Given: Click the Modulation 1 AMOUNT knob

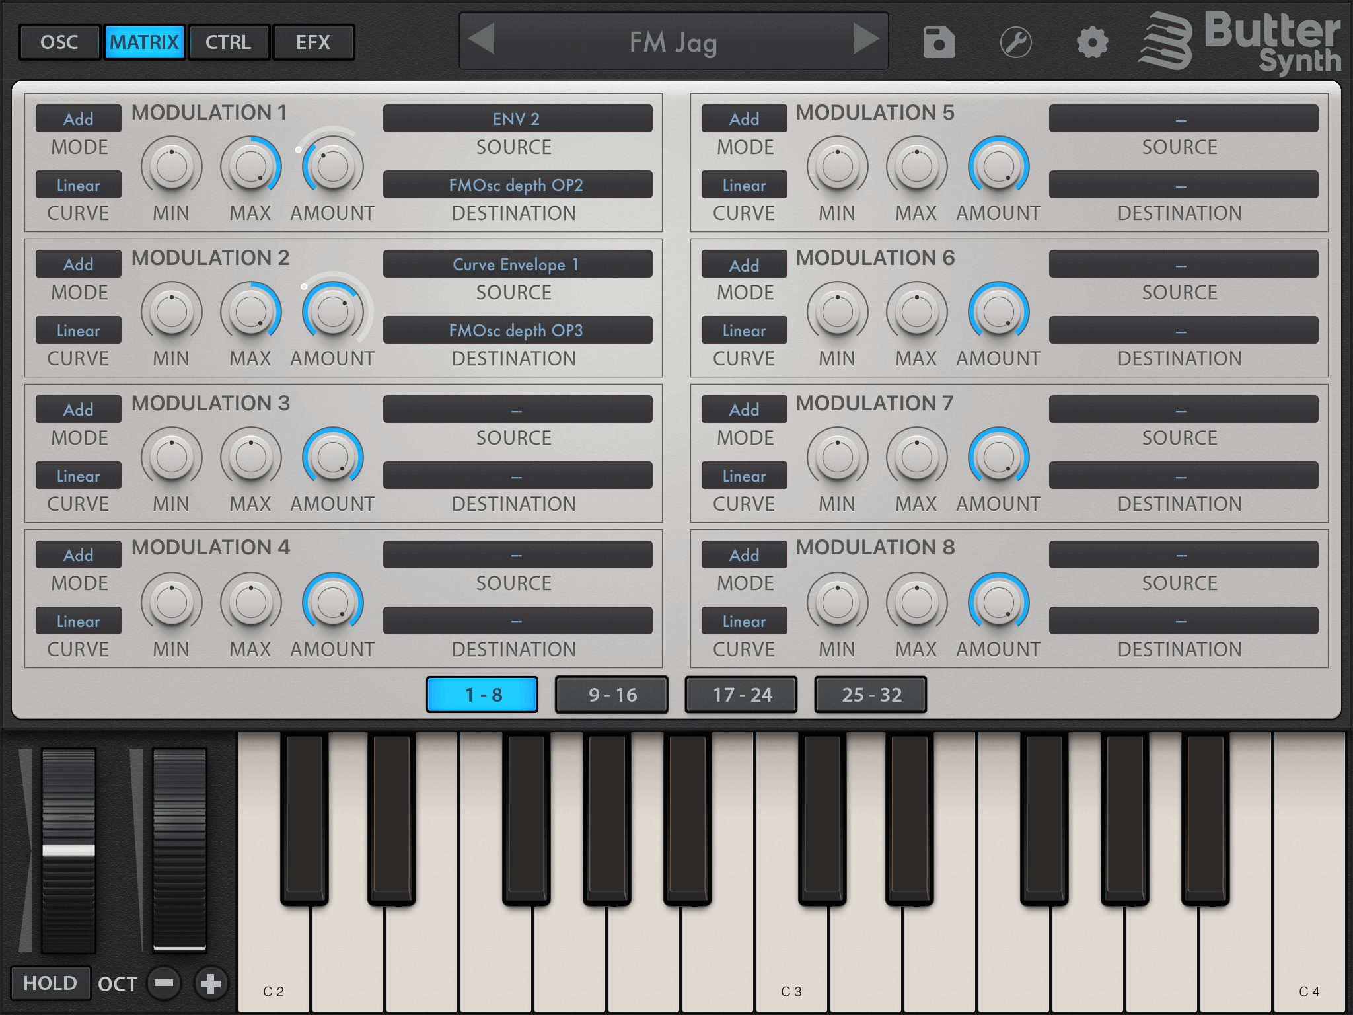Looking at the screenshot, I should (332, 166).
